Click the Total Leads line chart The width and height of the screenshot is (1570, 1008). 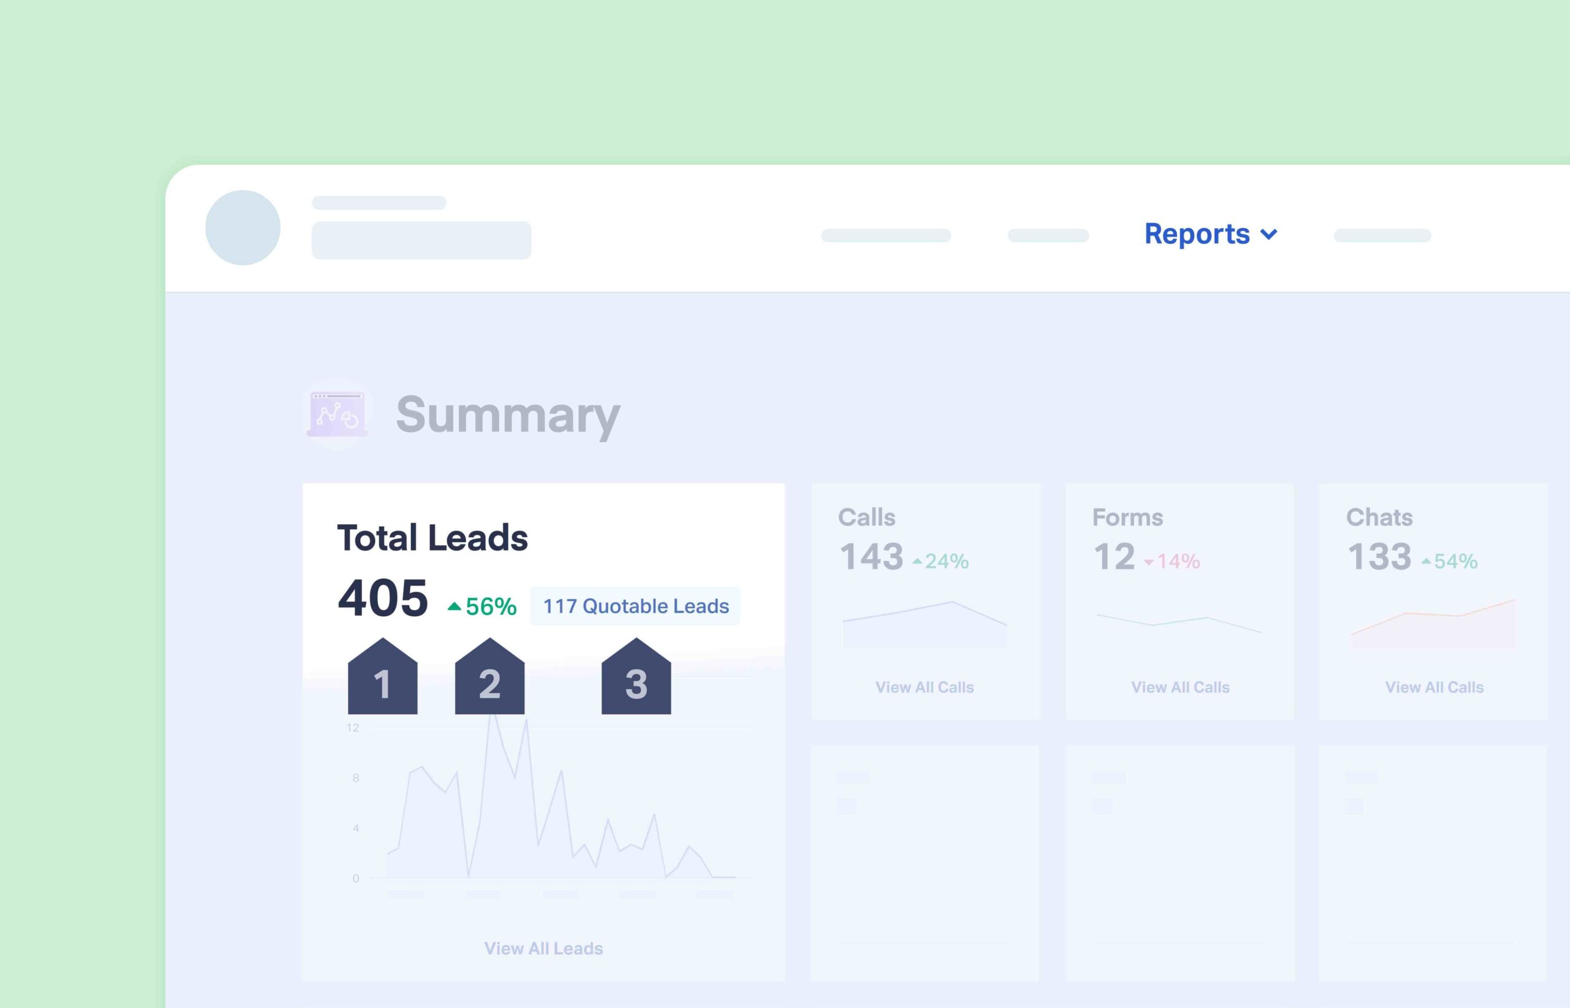[x=561, y=796]
